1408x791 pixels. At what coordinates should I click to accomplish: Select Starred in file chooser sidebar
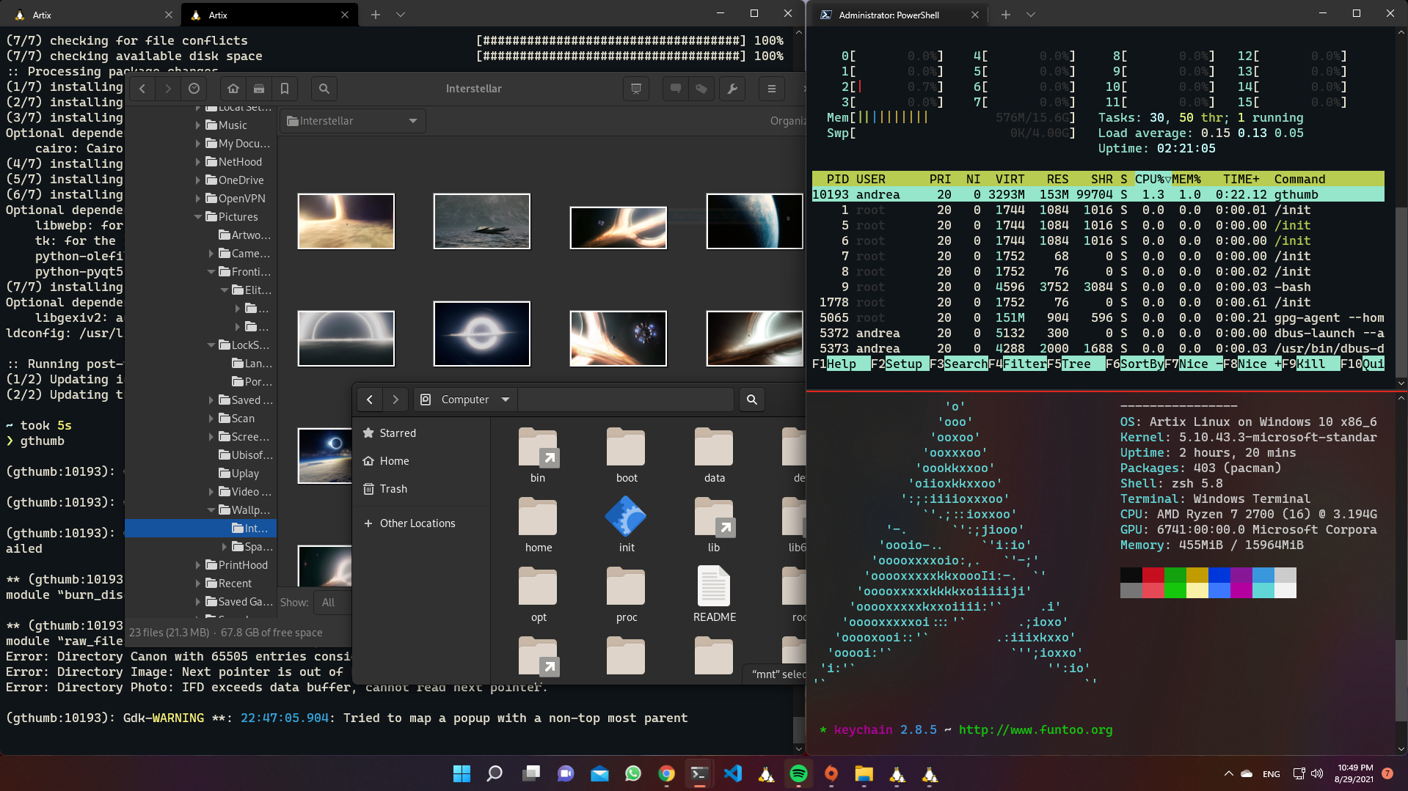[x=421, y=433]
